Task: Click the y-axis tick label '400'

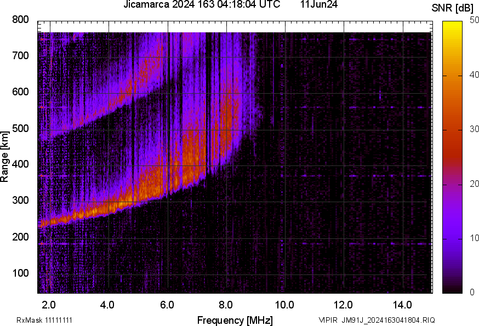Action: pos(20,164)
